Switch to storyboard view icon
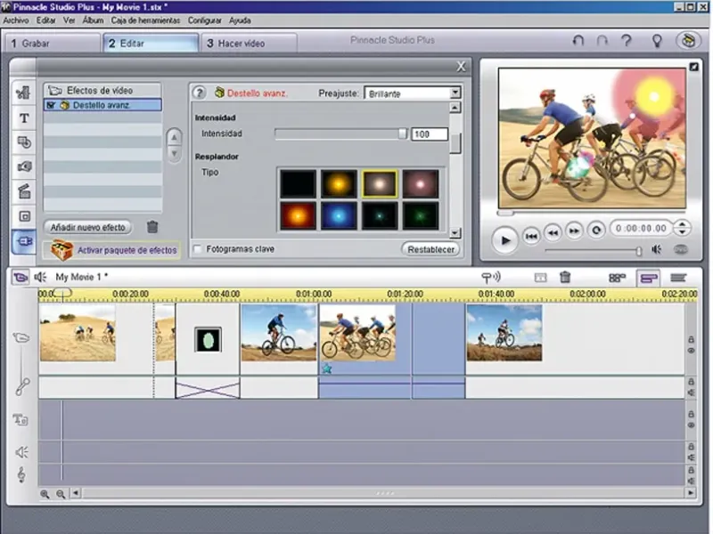Screen dimensions: 713x534 (617, 278)
